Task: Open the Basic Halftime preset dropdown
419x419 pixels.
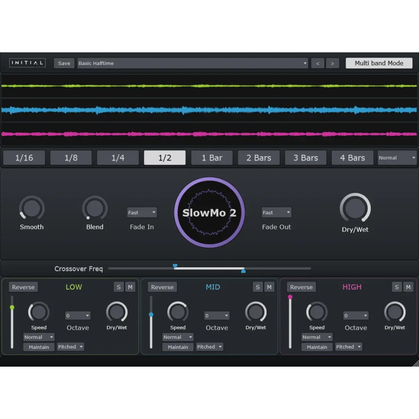Action: click(x=193, y=63)
